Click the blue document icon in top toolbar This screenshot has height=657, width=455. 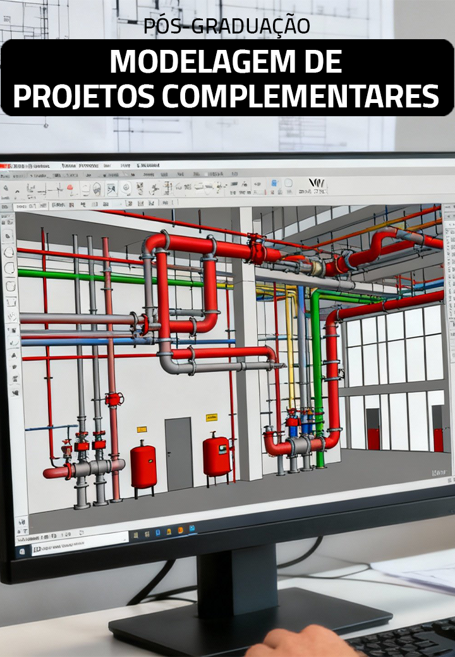click(274, 183)
